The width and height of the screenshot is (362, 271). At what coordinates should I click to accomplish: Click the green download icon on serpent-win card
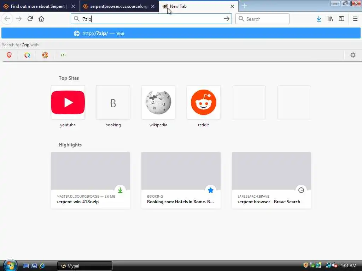click(x=120, y=190)
